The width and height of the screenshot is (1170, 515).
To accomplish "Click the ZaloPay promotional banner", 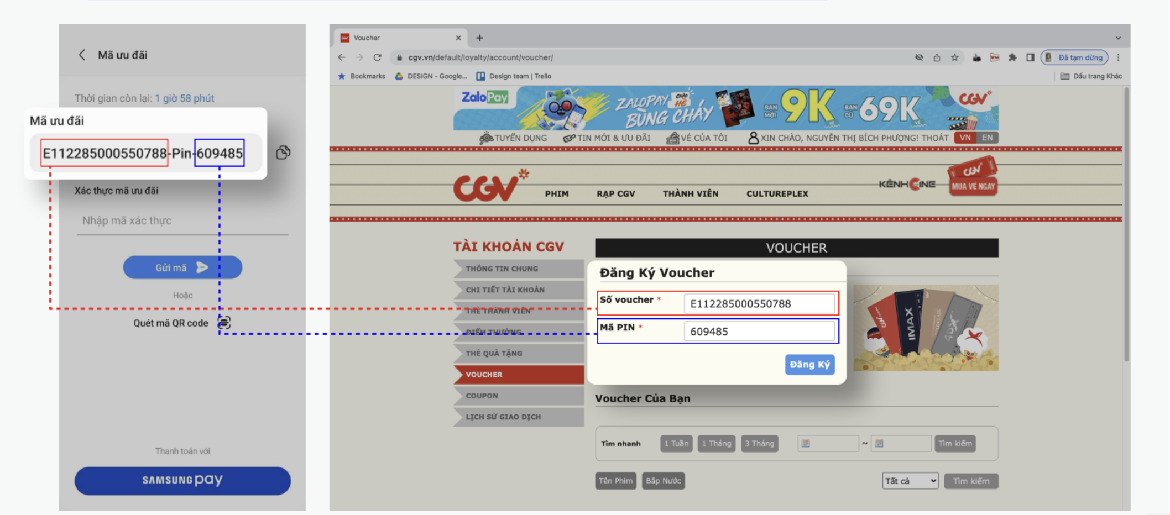I will (x=725, y=108).
